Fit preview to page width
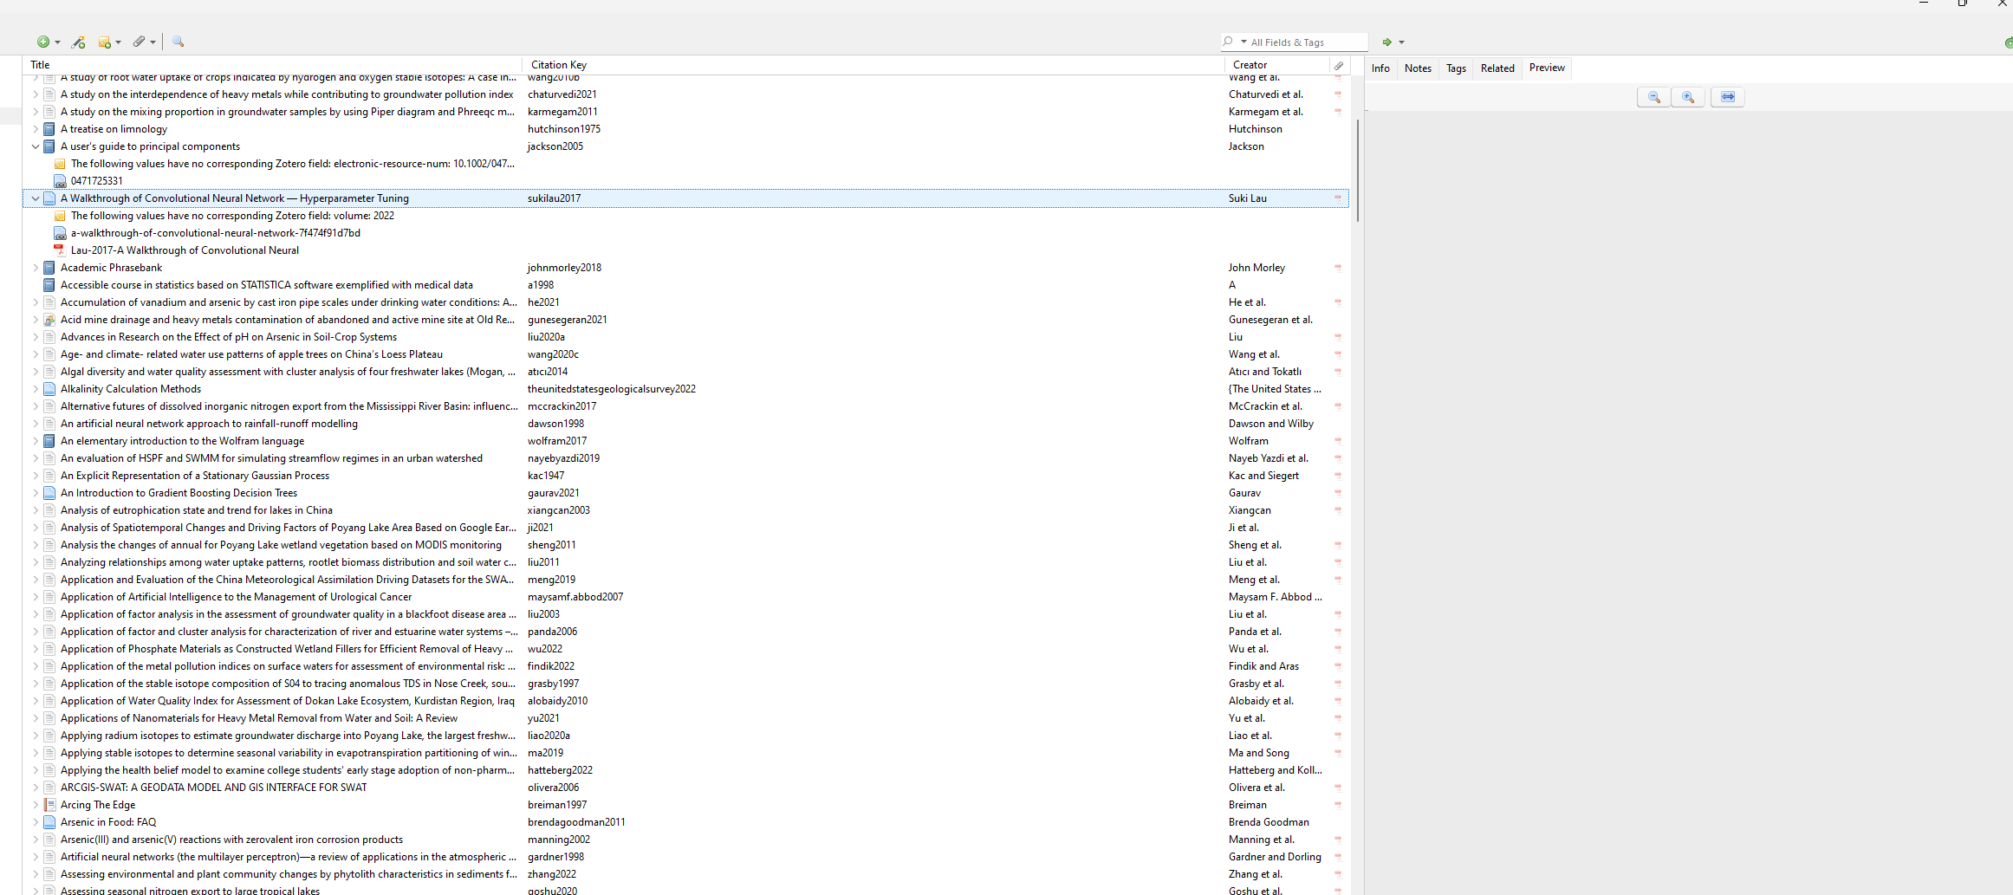 pyautogui.click(x=1727, y=96)
